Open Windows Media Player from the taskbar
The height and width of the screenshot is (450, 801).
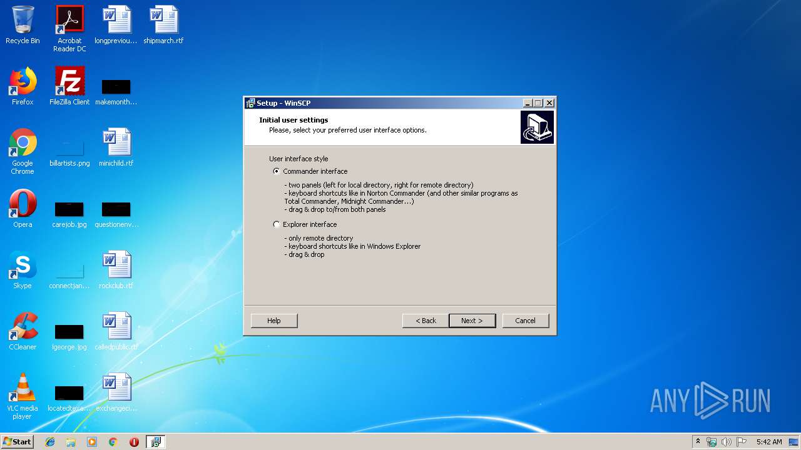pyautogui.click(x=92, y=442)
